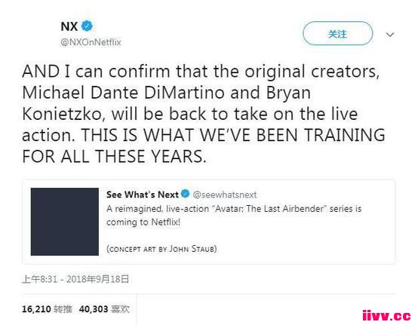The image size is (415, 325).
Task: Click the quoted text "coming to Netflix!"
Action: (143, 222)
